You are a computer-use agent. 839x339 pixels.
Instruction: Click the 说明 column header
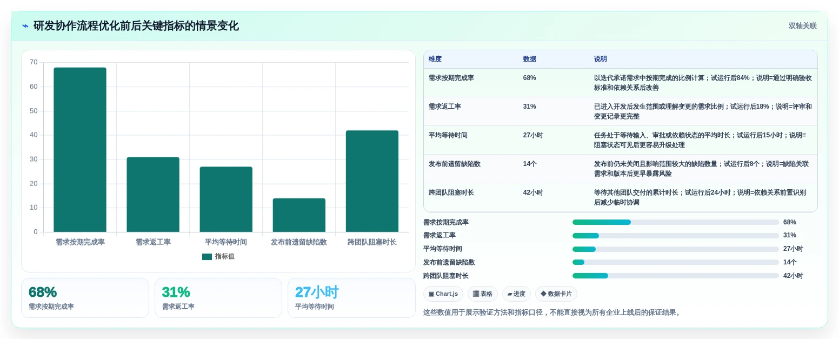click(601, 59)
